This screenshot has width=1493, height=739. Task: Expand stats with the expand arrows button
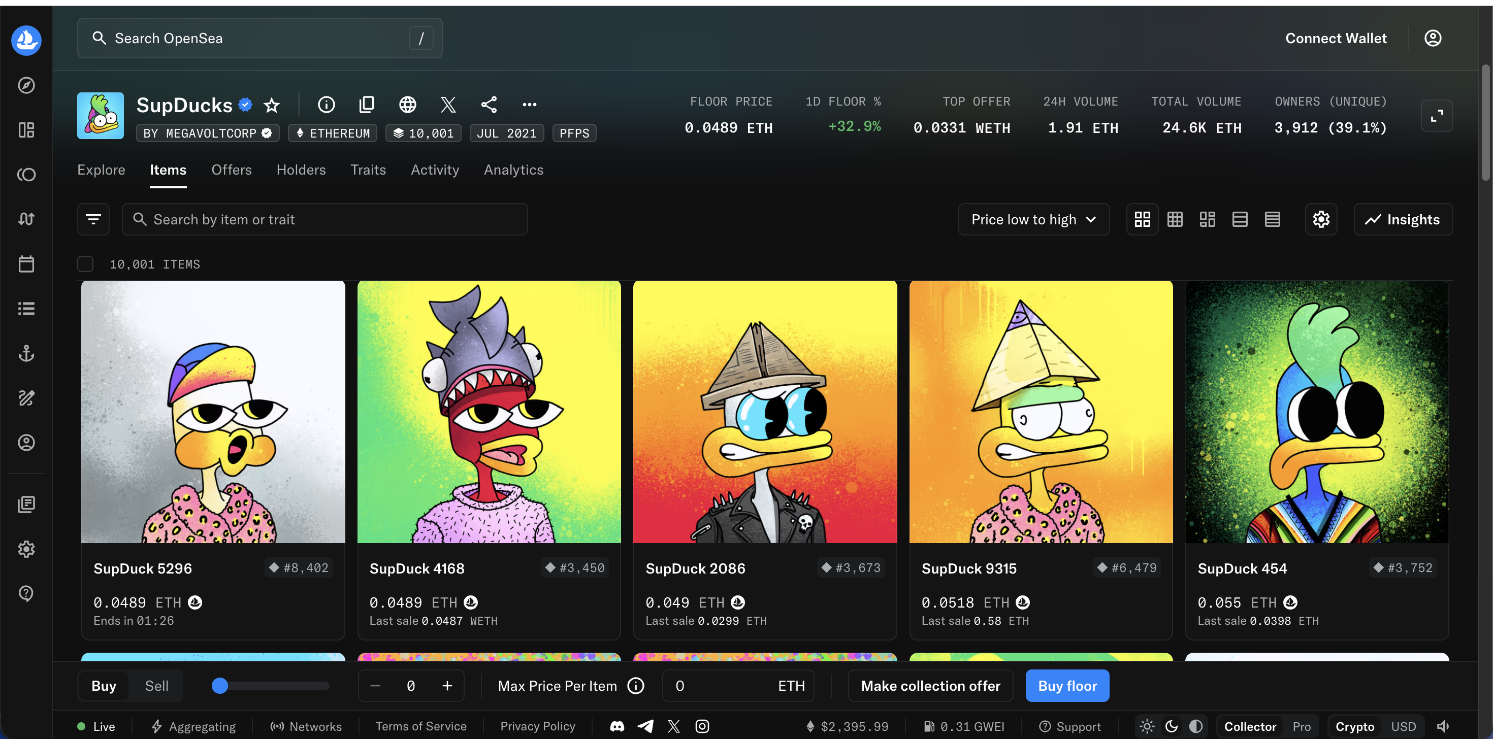point(1436,116)
